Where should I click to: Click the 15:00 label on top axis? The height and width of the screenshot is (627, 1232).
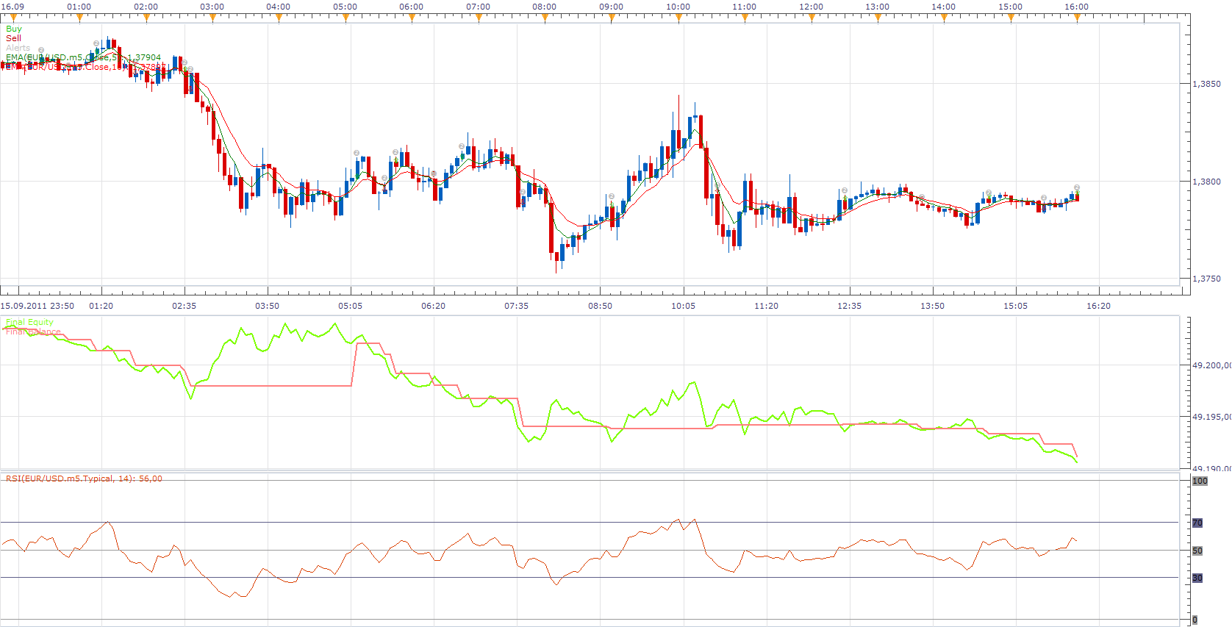tap(1010, 7)
